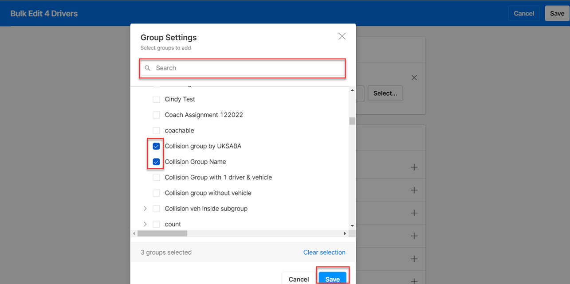Image resolution: width=570 pixels, height=284 pixels.
Task: Tick the Cindy Test checkbox
Action: pos(156,99)
